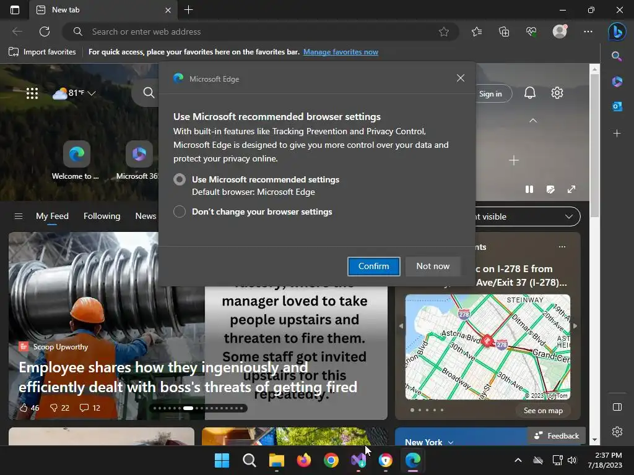Open the Outlook sidebar icon

(x=617, y=106)
